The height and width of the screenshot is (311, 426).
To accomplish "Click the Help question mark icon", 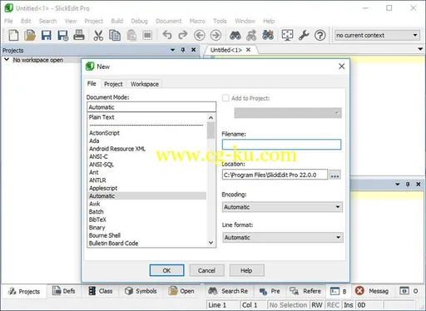I will click(x=320, y=35).
